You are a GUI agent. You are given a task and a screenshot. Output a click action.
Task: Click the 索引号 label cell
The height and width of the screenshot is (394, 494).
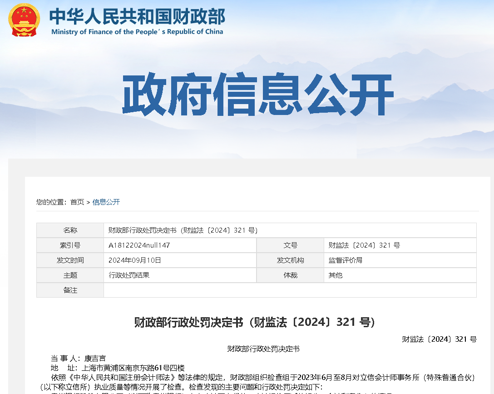pos(70,245)
